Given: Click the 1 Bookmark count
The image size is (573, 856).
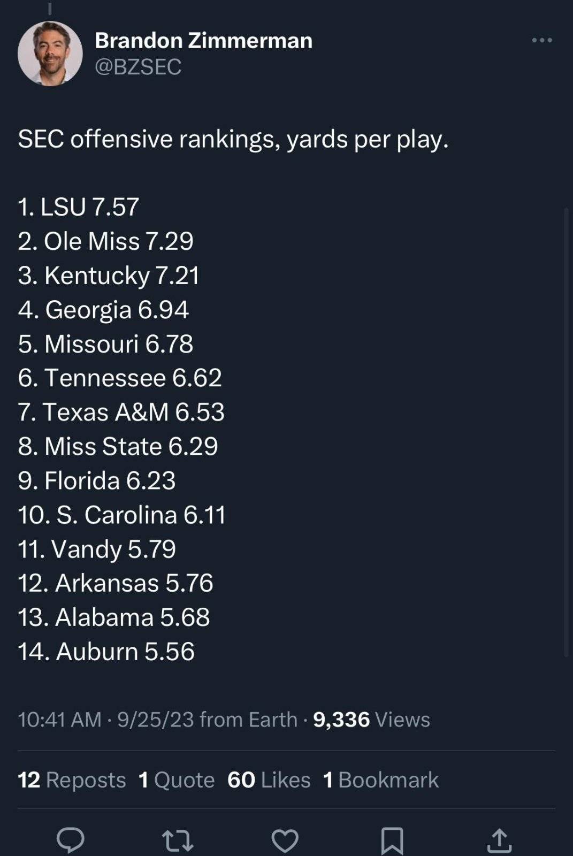Looking at the screenshot, I should pyautogui.click(x=381, y=780).
